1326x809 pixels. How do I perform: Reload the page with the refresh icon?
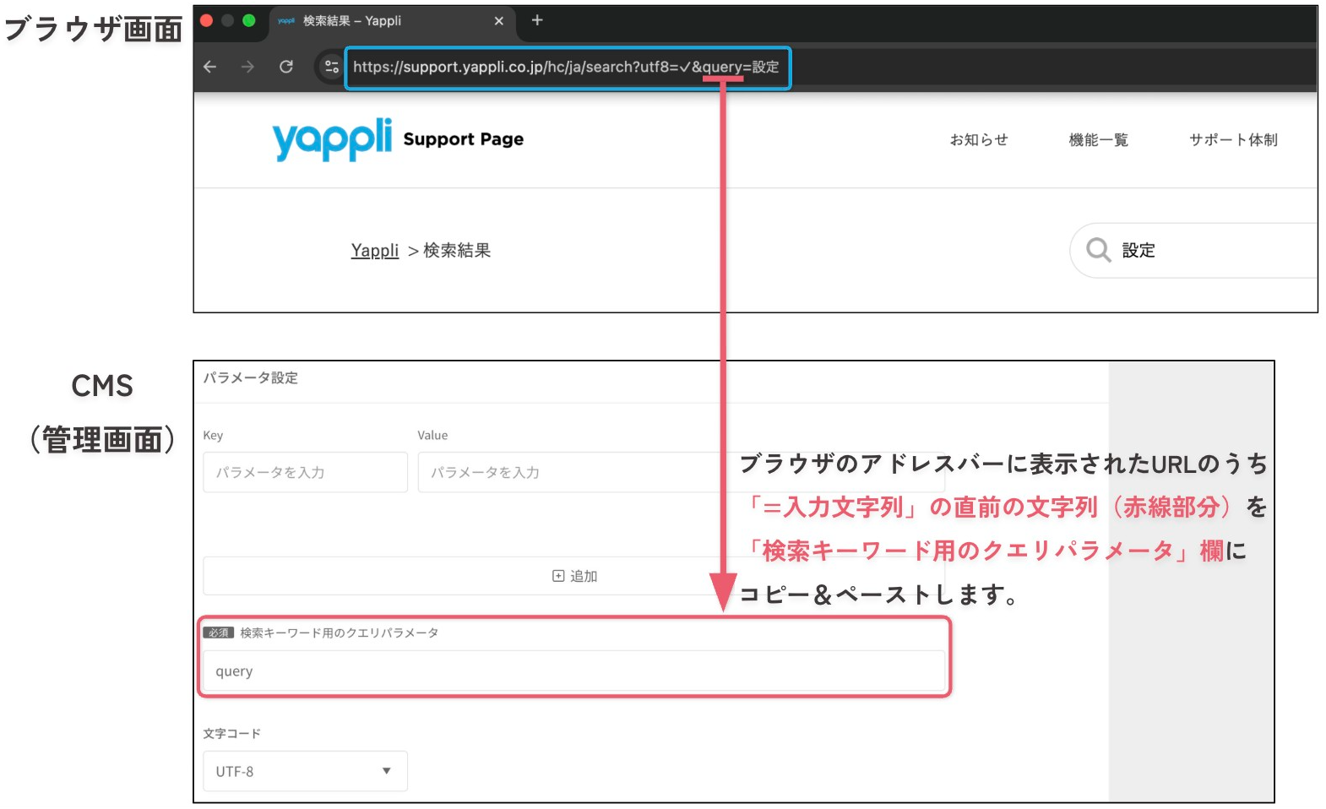click(286, 67)
